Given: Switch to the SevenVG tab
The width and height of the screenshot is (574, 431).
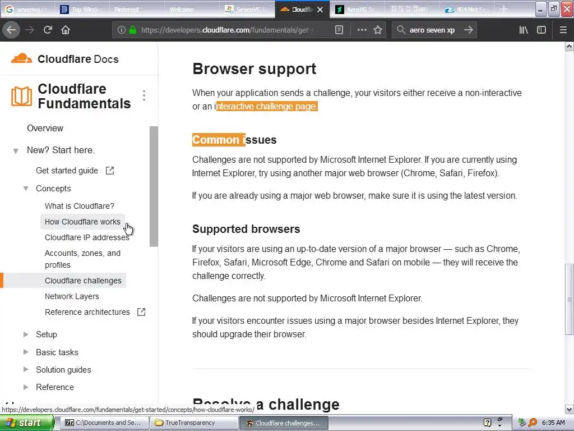Looking at the screenshot, I should [x=247, y=10].
